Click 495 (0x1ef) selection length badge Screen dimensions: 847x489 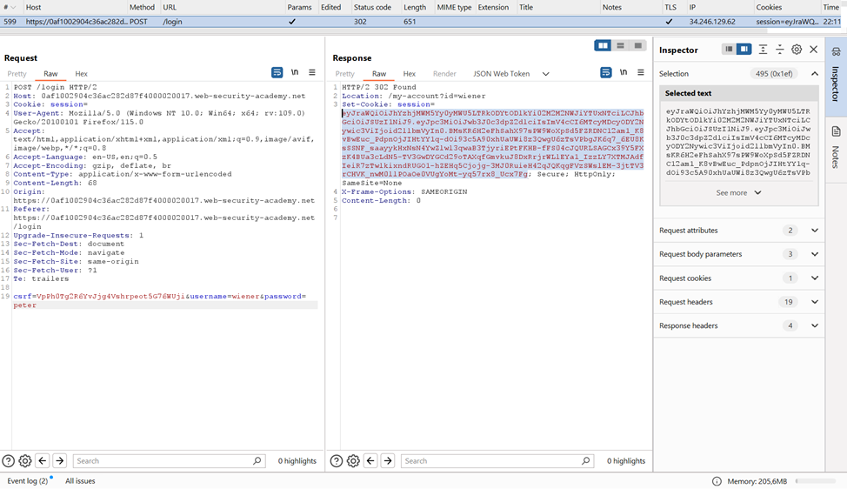click(x=774, y=74)
